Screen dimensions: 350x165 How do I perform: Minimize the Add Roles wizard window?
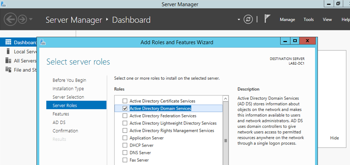pos(285,41)
